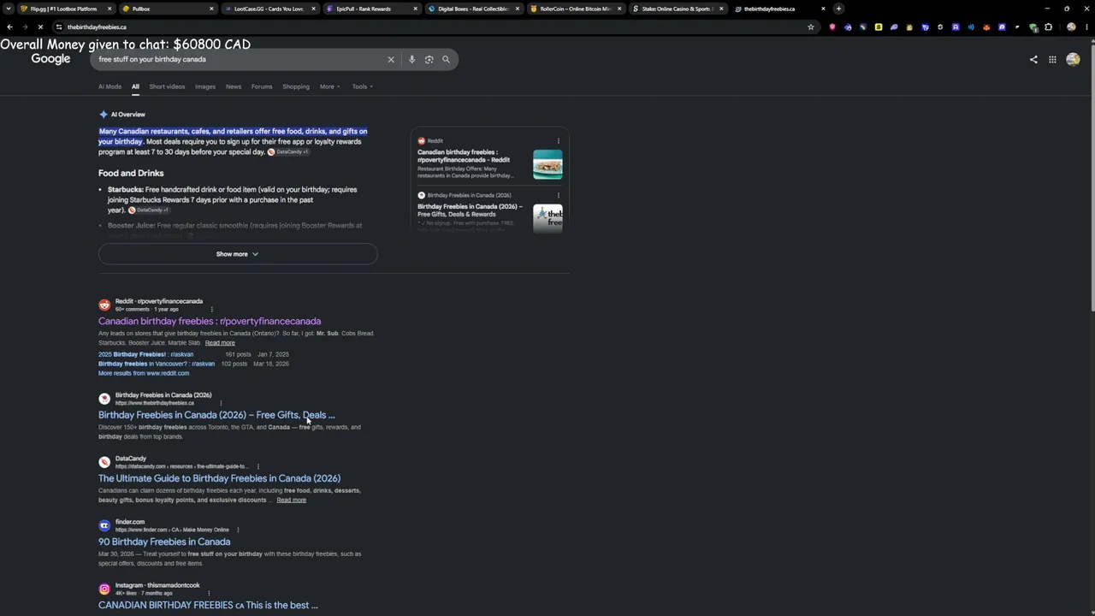Screen dimensions: 1095x616
Task: Submit search using the magnifier icon
Action: [446, 60]
